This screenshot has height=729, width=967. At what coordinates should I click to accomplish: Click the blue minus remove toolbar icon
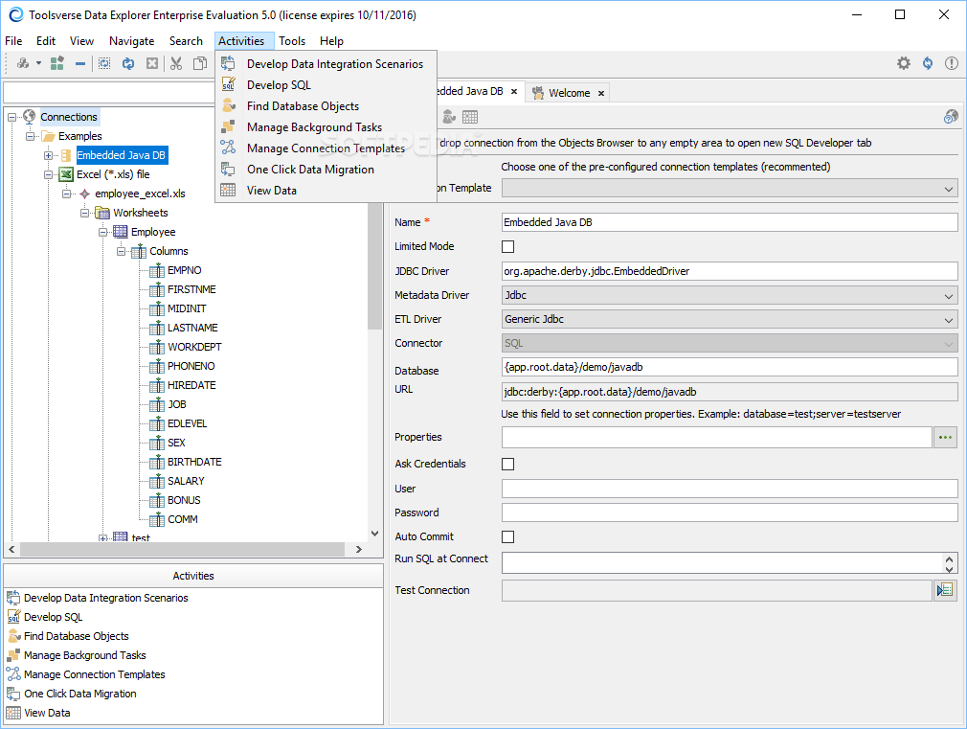click(80, 63)
